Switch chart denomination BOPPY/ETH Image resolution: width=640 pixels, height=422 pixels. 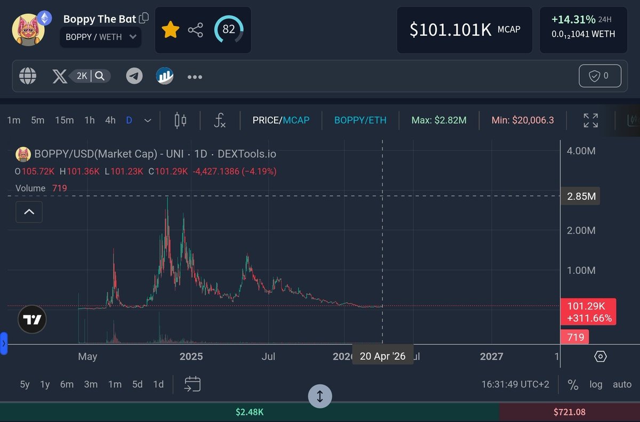point(361,120)
